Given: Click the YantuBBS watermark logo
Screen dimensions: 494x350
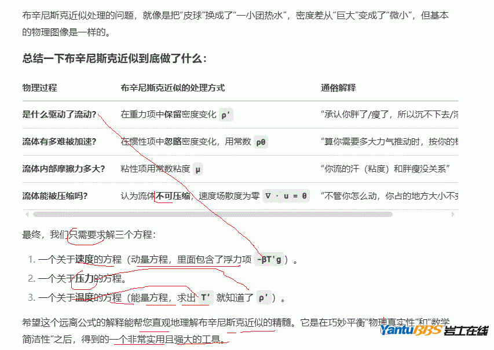Looking at the screenshot, I should pyautogui.click(x=411, y=331).
